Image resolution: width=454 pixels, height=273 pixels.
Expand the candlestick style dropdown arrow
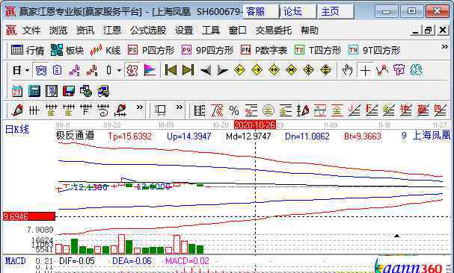119,70
